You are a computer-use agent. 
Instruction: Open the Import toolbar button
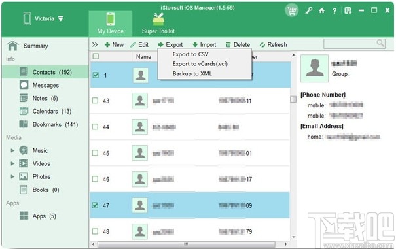(204, 44)
